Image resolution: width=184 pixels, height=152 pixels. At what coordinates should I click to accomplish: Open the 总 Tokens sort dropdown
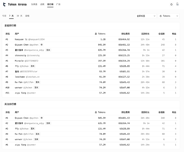[169, 16]
